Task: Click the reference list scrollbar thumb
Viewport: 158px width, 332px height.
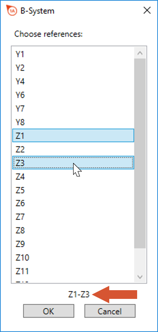Action: 140,153
